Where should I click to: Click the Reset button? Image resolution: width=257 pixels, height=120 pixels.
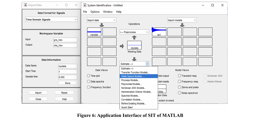click(x=64, y=93)
